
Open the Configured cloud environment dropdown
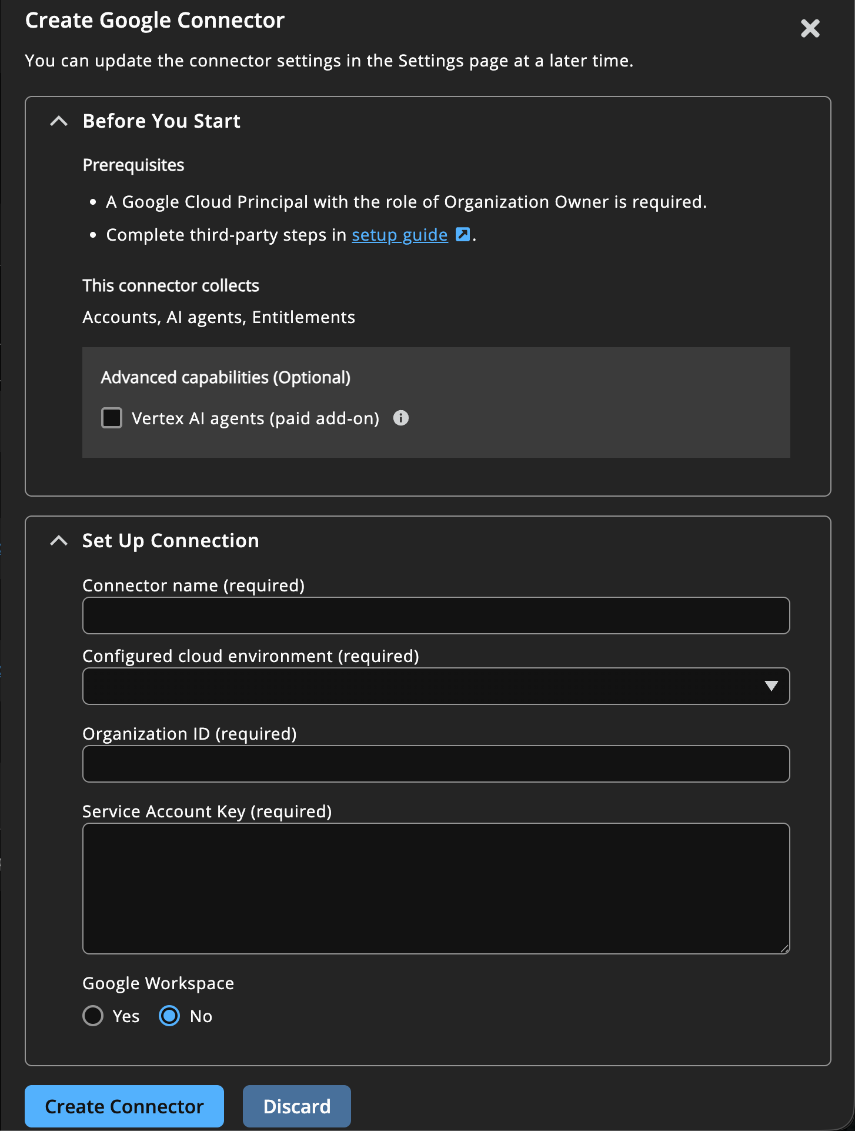[x=436, y=686]
